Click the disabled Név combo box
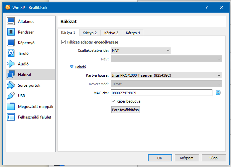Viewport: 231px width, 167px height. point(167,59)
